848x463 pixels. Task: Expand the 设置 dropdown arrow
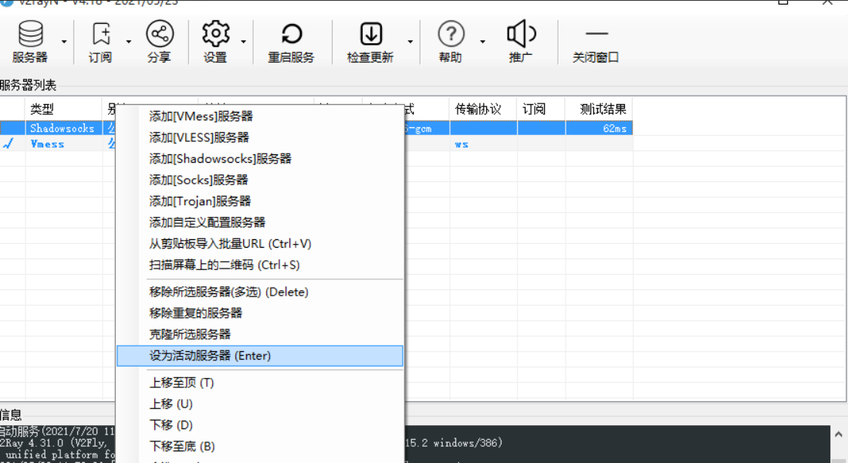coord(243,42)
